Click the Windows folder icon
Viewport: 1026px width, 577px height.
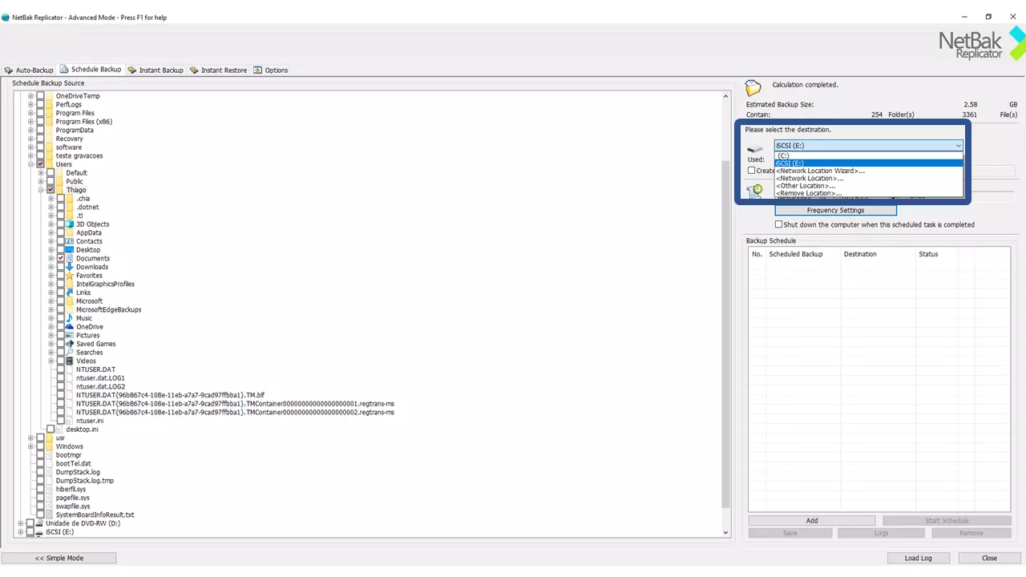coord(50,446)
